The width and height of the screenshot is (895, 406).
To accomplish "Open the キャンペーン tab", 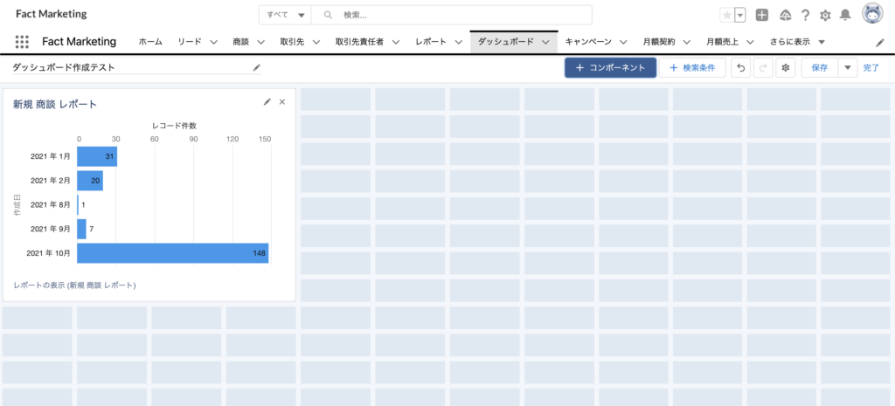I will click(x=588, y=42).
